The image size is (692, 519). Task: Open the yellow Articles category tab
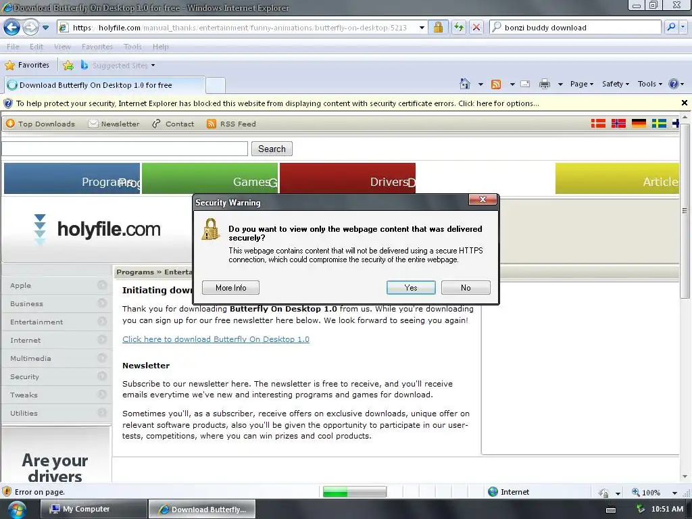[617, 178]
